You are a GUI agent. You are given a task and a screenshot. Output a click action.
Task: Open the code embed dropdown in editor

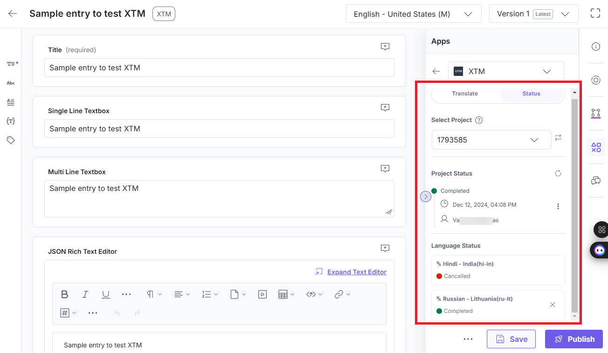[x=314, y=294]
